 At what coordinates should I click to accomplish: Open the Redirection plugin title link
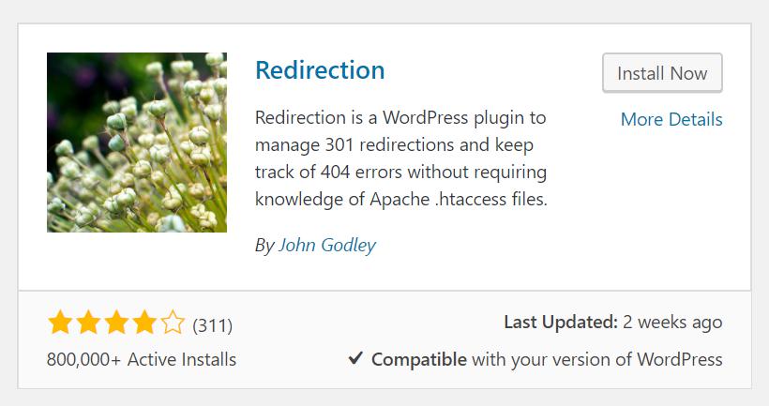(320, 70)
